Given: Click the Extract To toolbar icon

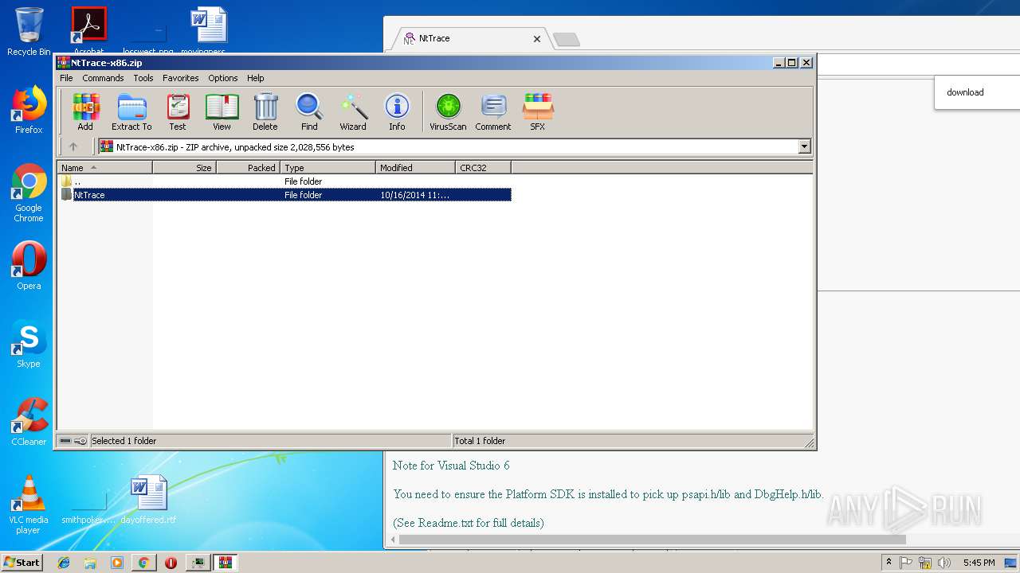Looking at the screenshot, I should pyautogui.click(x=131, y=111).
